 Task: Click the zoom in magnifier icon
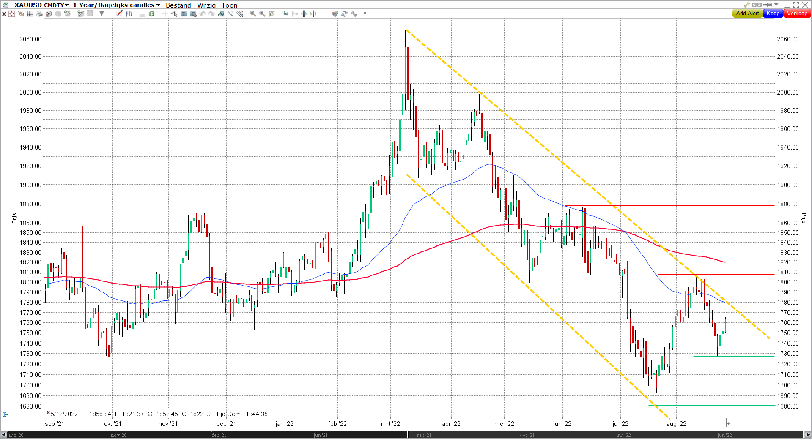tap(252, 14)
